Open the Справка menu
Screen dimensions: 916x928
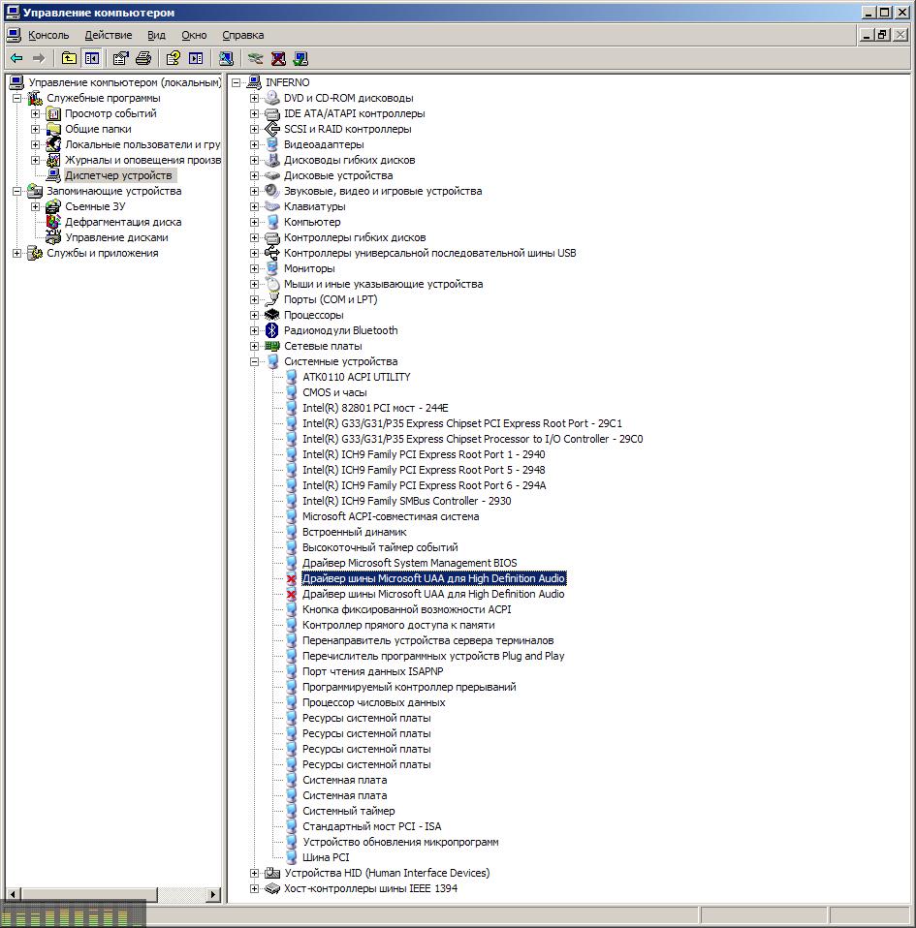click(x=242, y=35)
